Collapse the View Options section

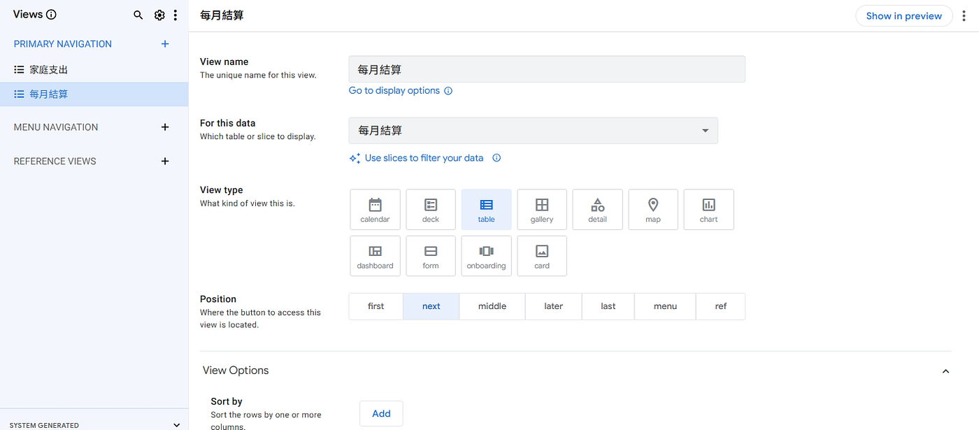tap(945, 371)
